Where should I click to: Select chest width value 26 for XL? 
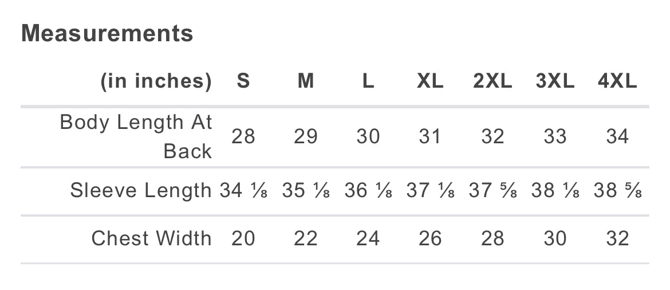430,238
